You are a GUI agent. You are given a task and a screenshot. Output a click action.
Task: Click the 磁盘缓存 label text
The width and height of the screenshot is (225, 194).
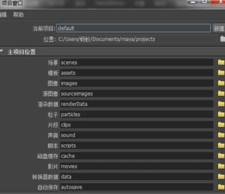coord(48,156)
